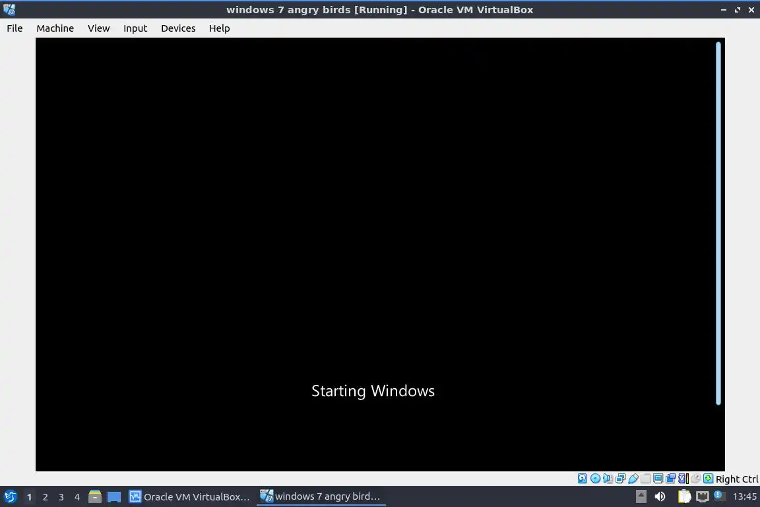
Task: Open the volume control tray icon
Action: click(x=660, y=496)
